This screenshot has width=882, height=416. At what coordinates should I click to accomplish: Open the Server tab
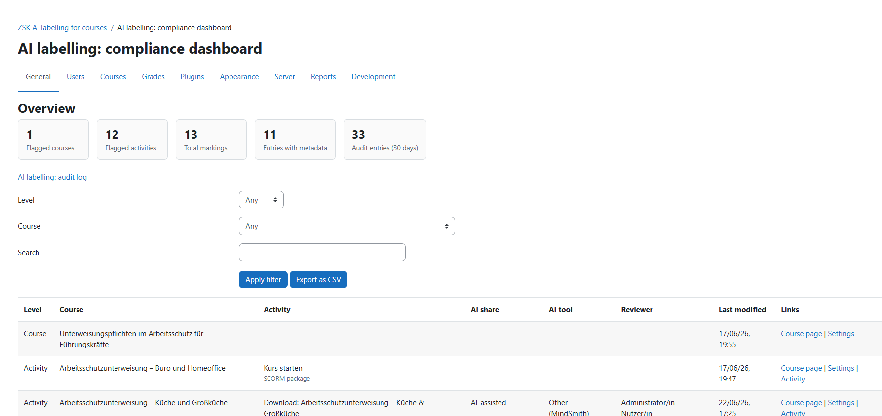point(285,77)
